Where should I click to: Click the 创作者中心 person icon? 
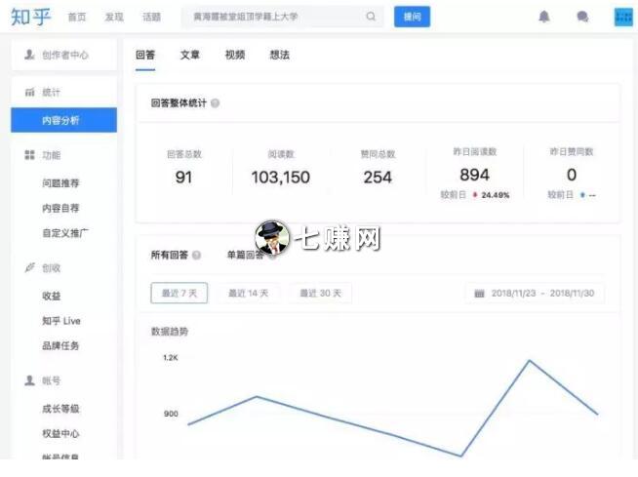tap(29, 55)
